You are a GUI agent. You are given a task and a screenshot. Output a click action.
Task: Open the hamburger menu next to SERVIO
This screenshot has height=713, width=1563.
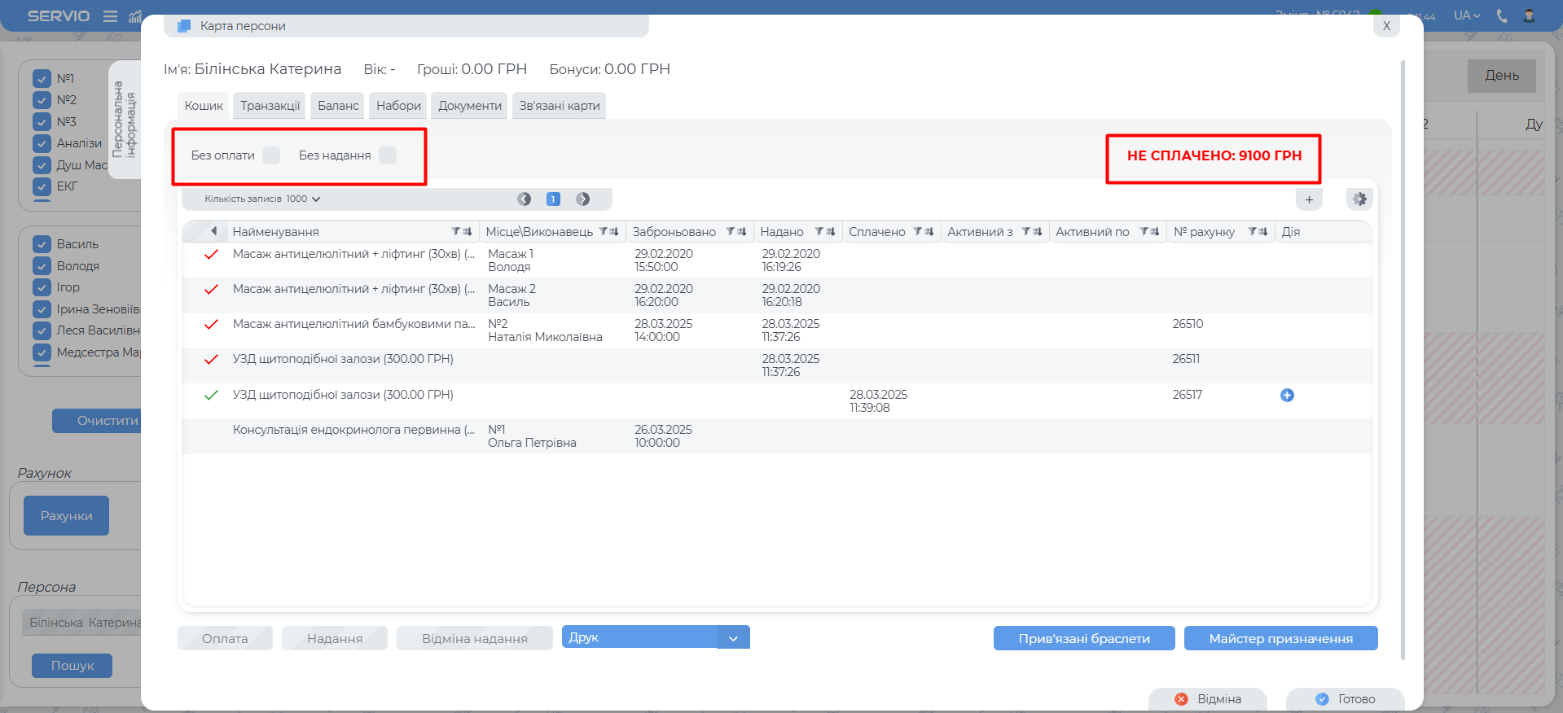[x=111, y=16]
